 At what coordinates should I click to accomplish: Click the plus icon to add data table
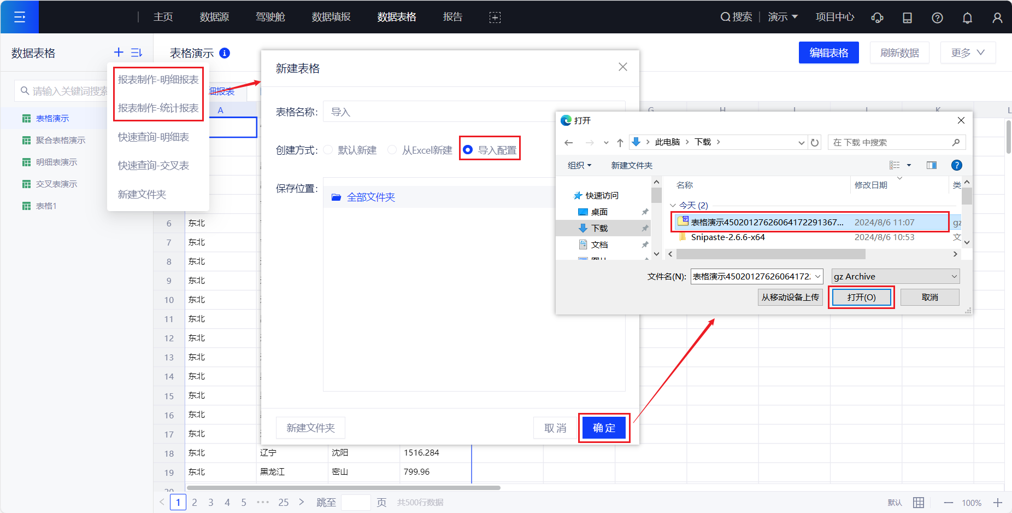coord(119,53)
